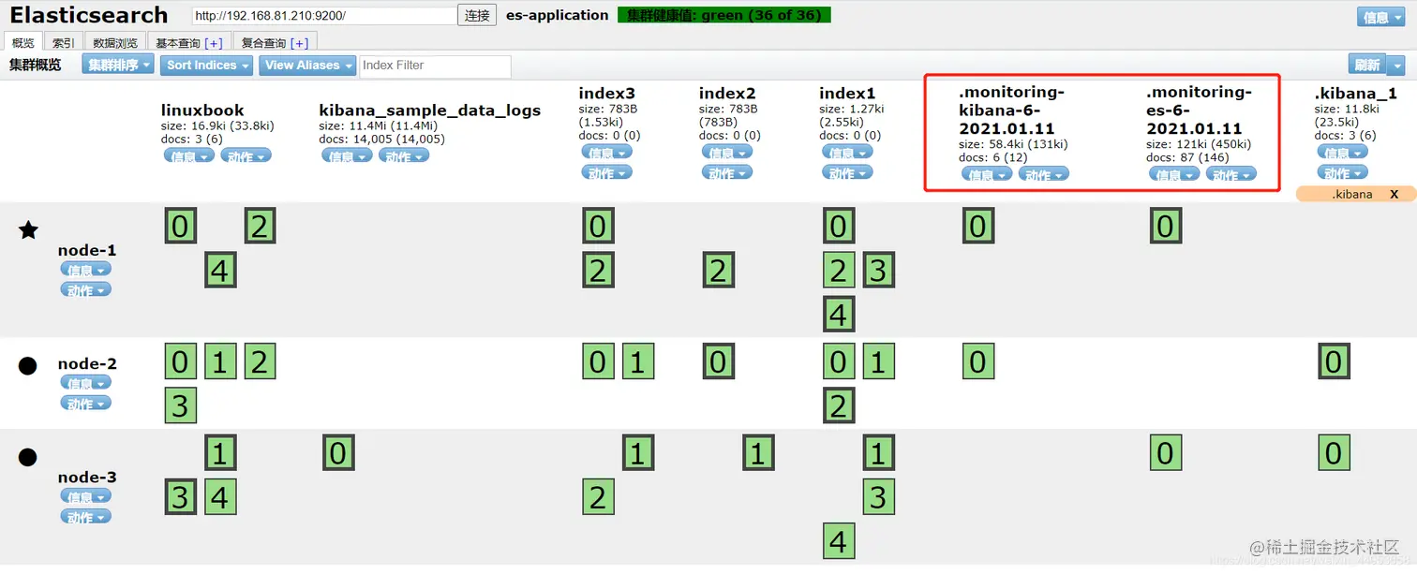Select linuxbook shard 1 on node-2
The height and width of the screenshot is (574, 1417).
tap(220, 361)
